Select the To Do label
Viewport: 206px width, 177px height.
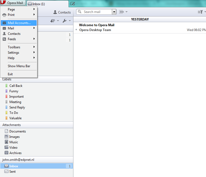(14, 113)
